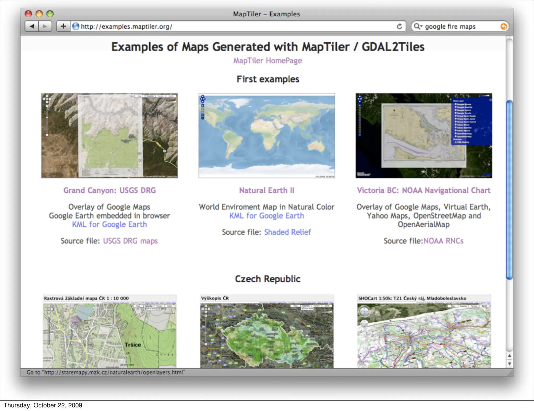Click the orange snapback icon in search field

point(503,26)
